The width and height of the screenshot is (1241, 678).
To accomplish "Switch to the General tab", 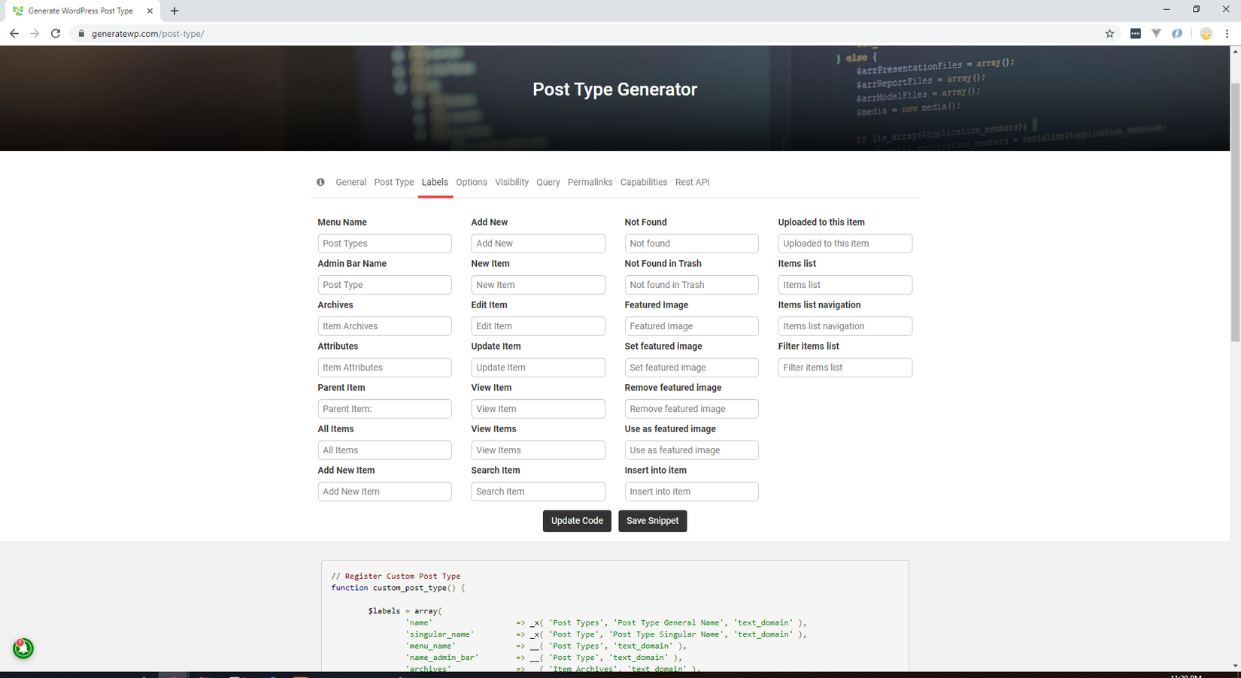I will click(350, 182).
